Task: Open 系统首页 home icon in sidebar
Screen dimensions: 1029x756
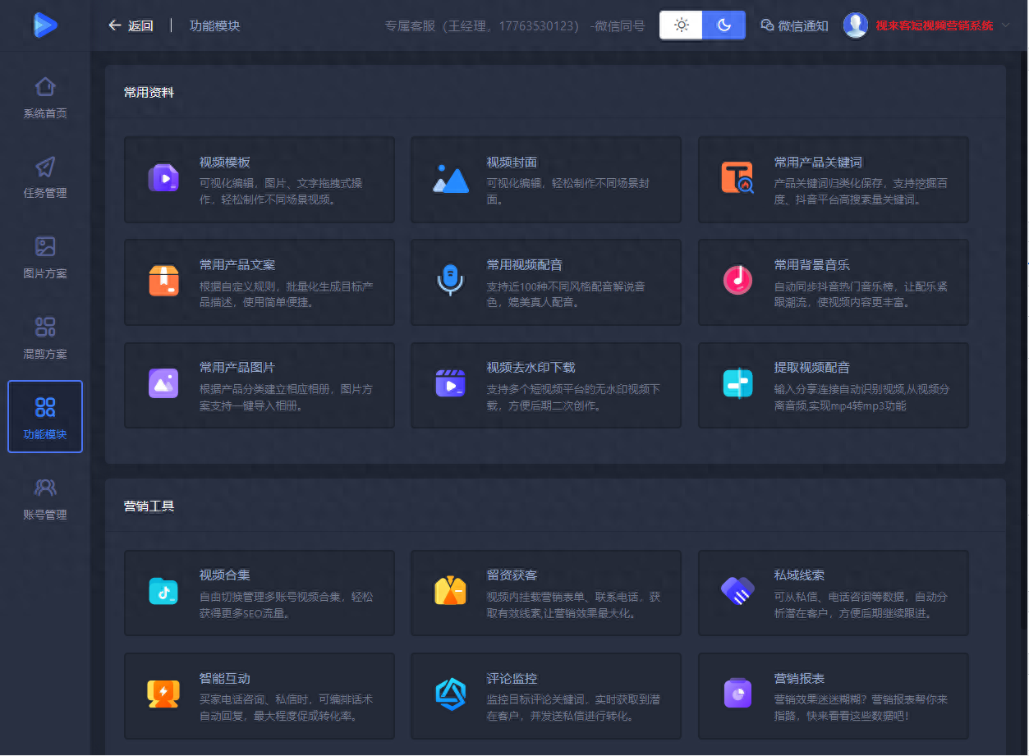Action: click(45, 86)
